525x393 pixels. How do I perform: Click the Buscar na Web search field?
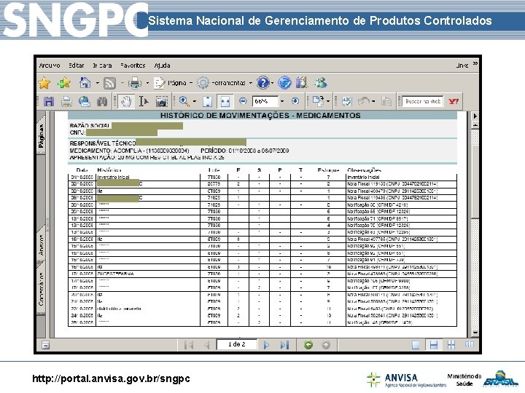422,101
